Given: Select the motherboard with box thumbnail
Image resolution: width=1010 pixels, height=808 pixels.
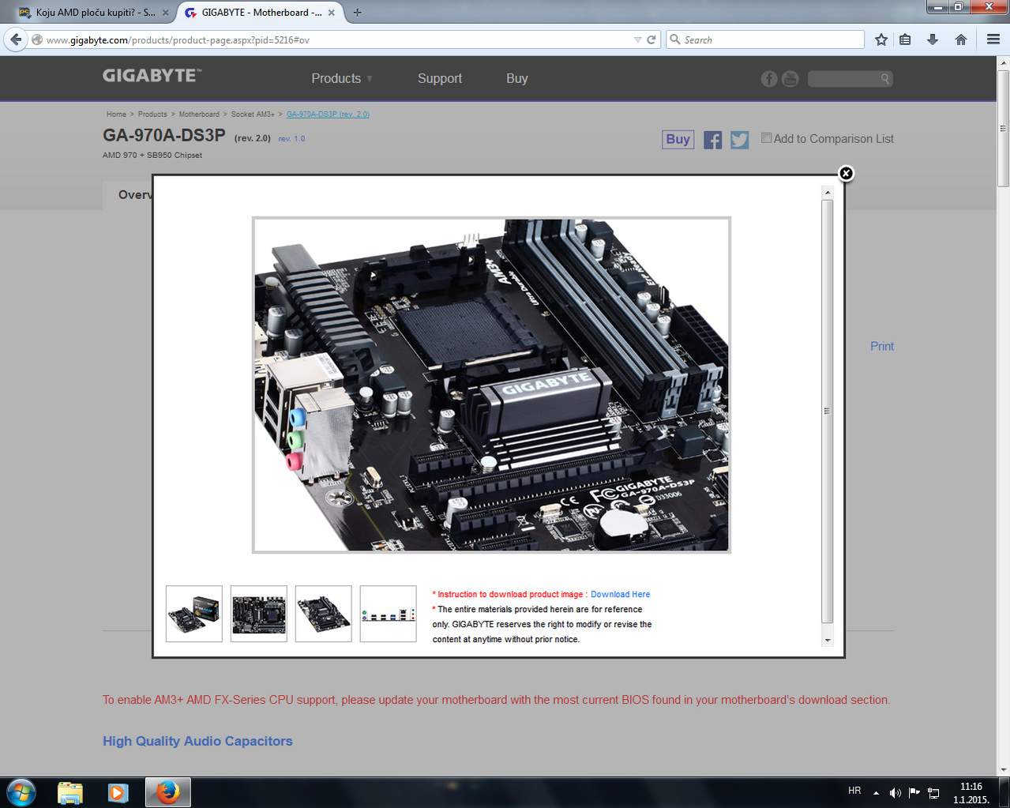Looking at the screenshot, I should (x=194, y=614).
